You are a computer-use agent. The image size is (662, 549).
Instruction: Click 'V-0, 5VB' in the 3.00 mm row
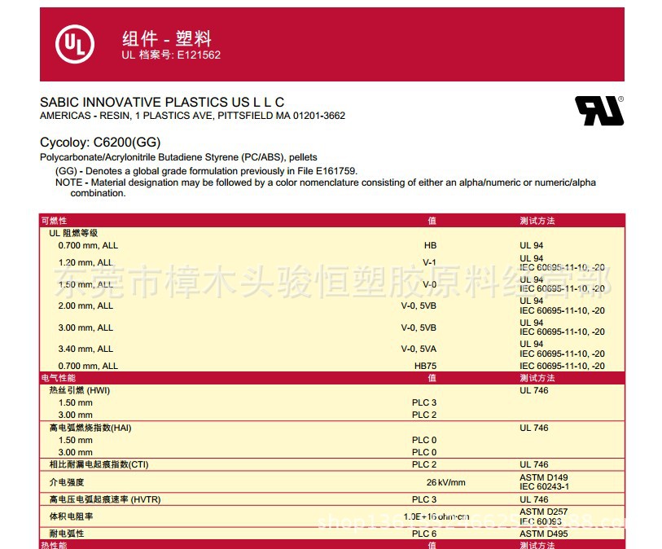coord(419,327)
